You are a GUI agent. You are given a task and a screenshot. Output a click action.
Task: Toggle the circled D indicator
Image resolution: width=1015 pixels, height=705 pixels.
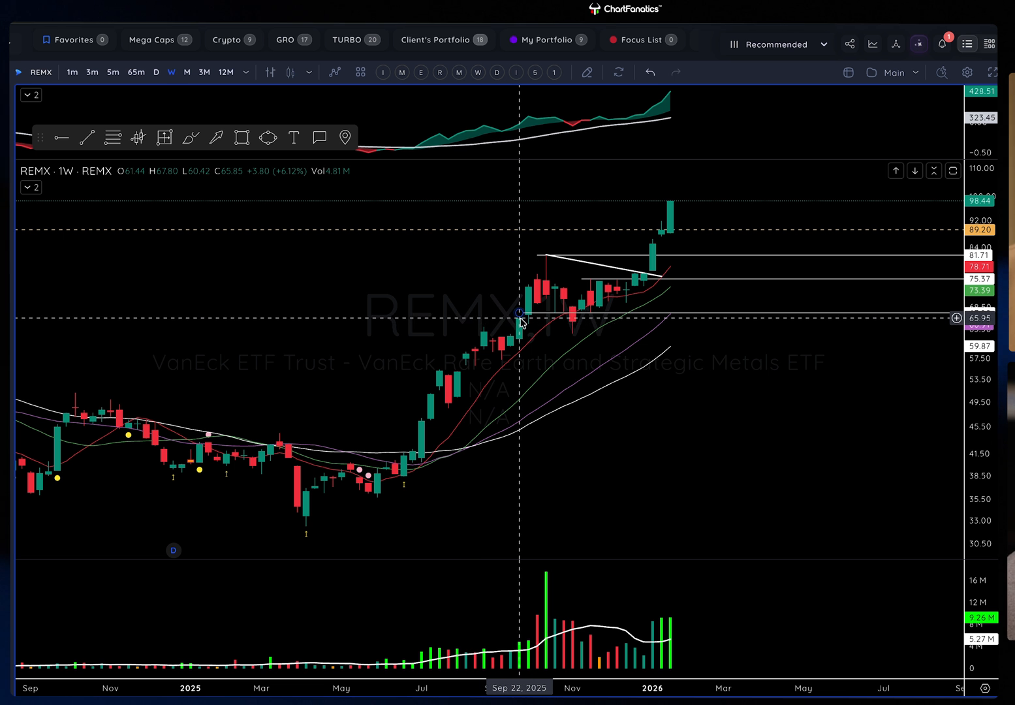tap(497, 72)
